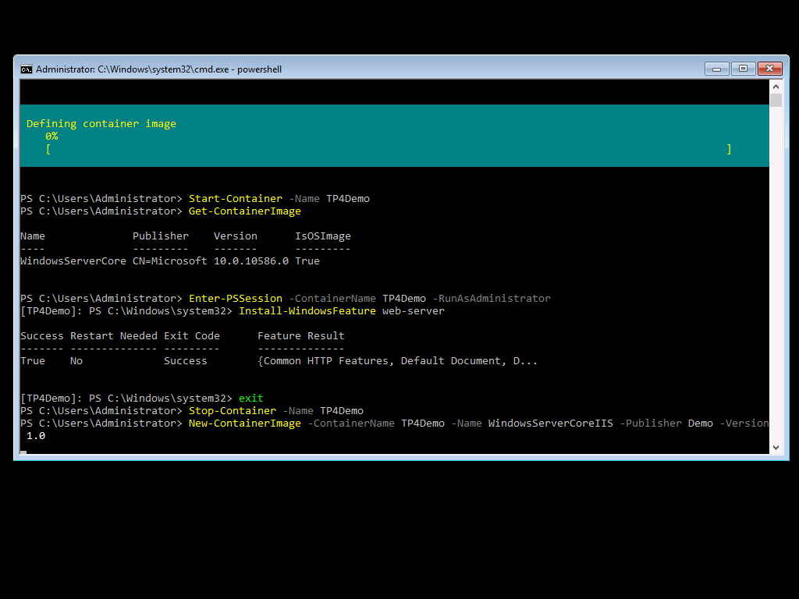This screenshot has width=799, height=599.
Task: Click the '-RunAsAdministrator' parameter
Action: 492,299
